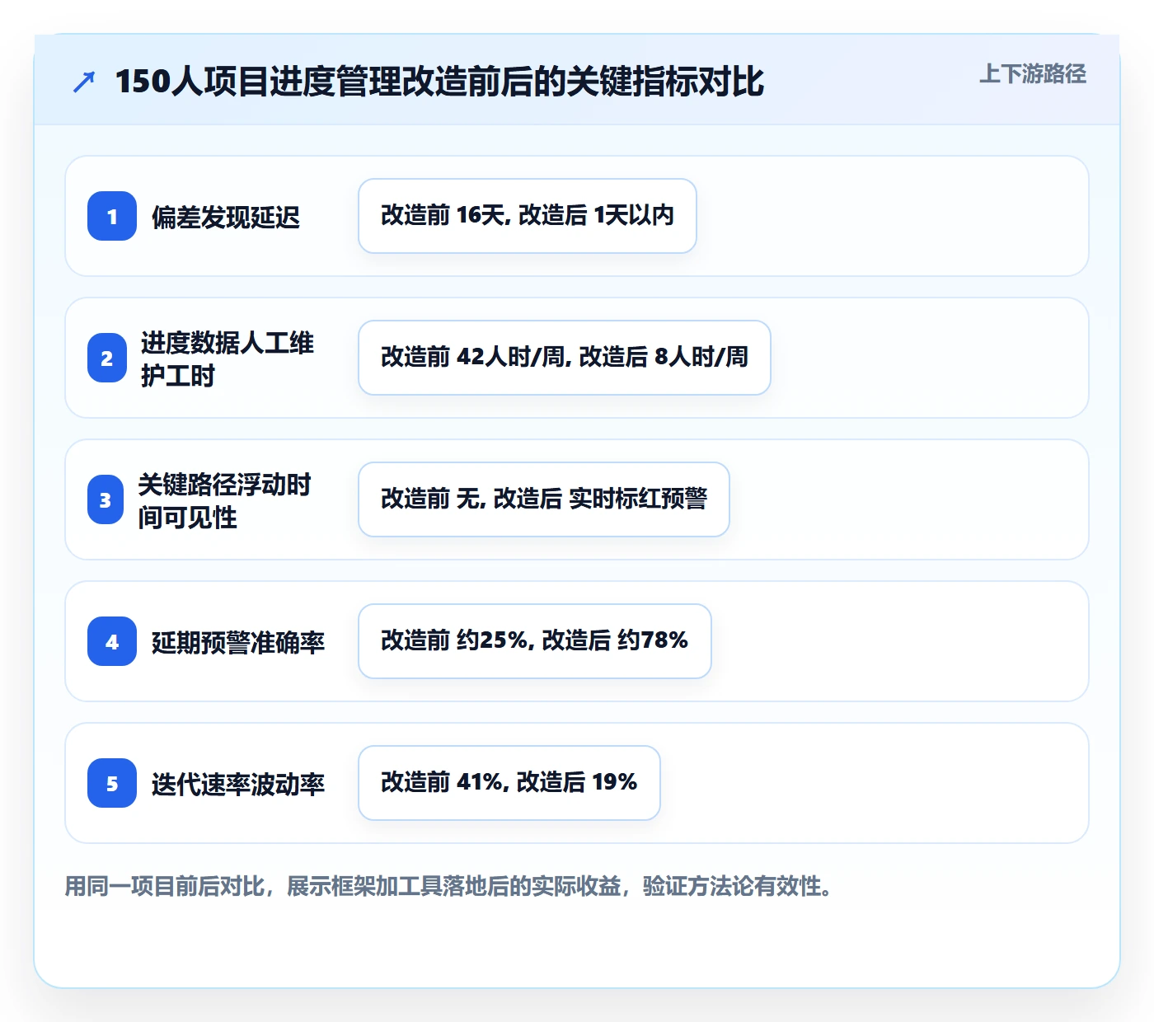Select the title 150人项目进度管理改造前后的关键指标对比

(x=439, y=82)
